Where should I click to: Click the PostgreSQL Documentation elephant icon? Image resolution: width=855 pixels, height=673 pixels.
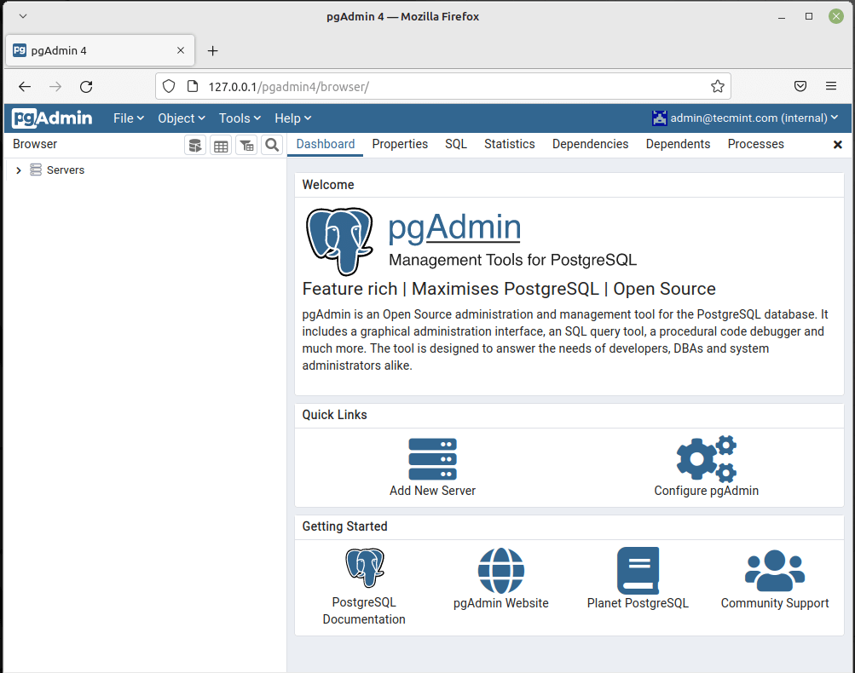coord(364,568)
